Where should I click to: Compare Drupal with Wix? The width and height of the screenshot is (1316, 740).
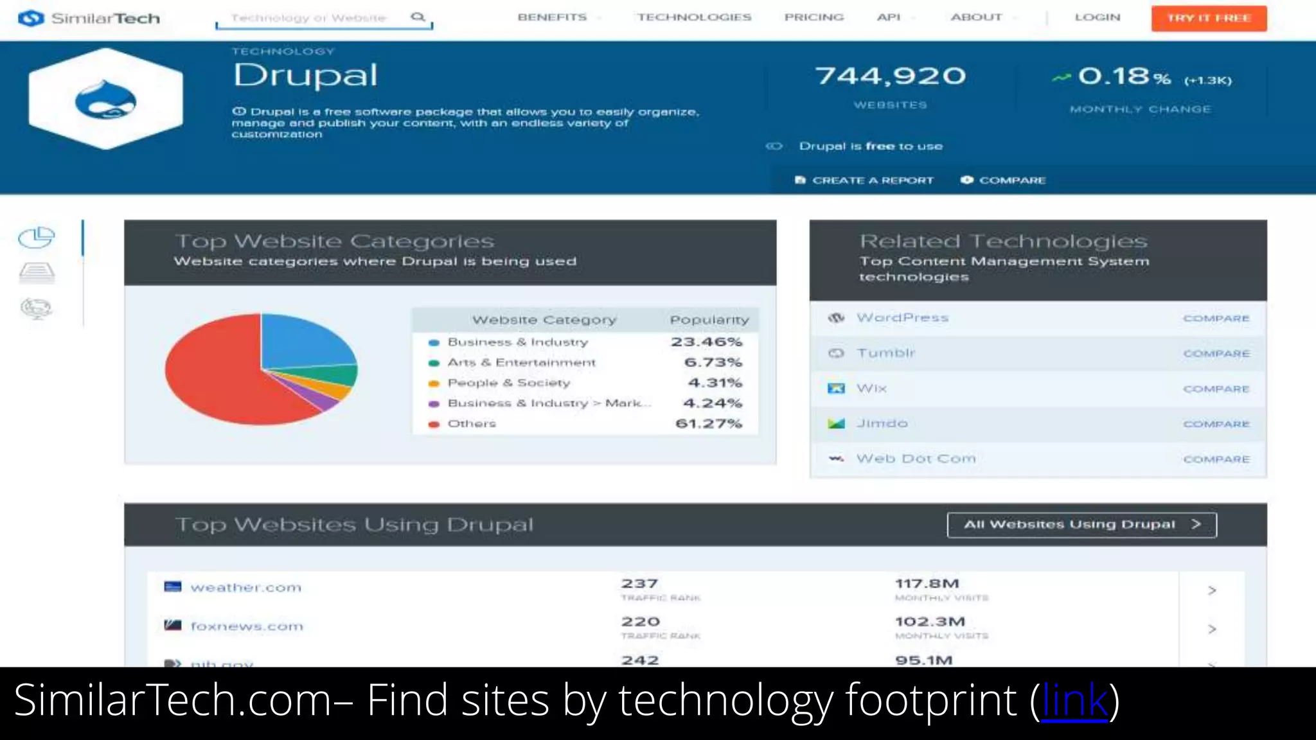[x=1216, y=389]
